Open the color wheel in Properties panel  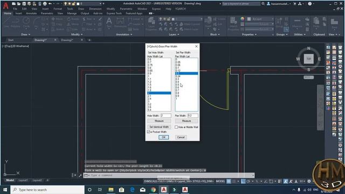click(242, 19)
